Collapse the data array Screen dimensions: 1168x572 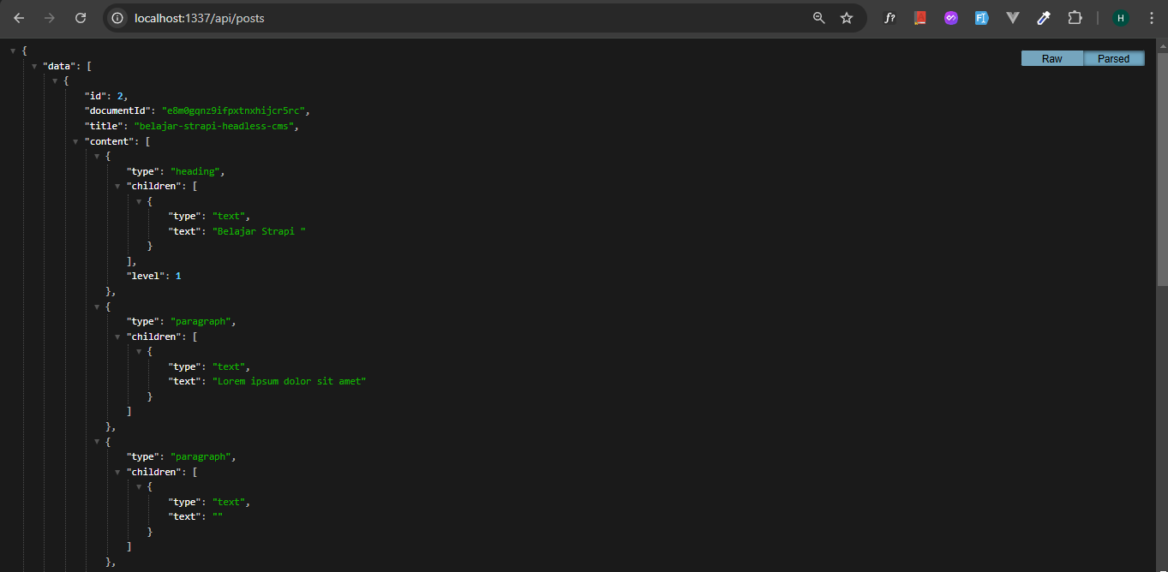[x=33, y=65]
